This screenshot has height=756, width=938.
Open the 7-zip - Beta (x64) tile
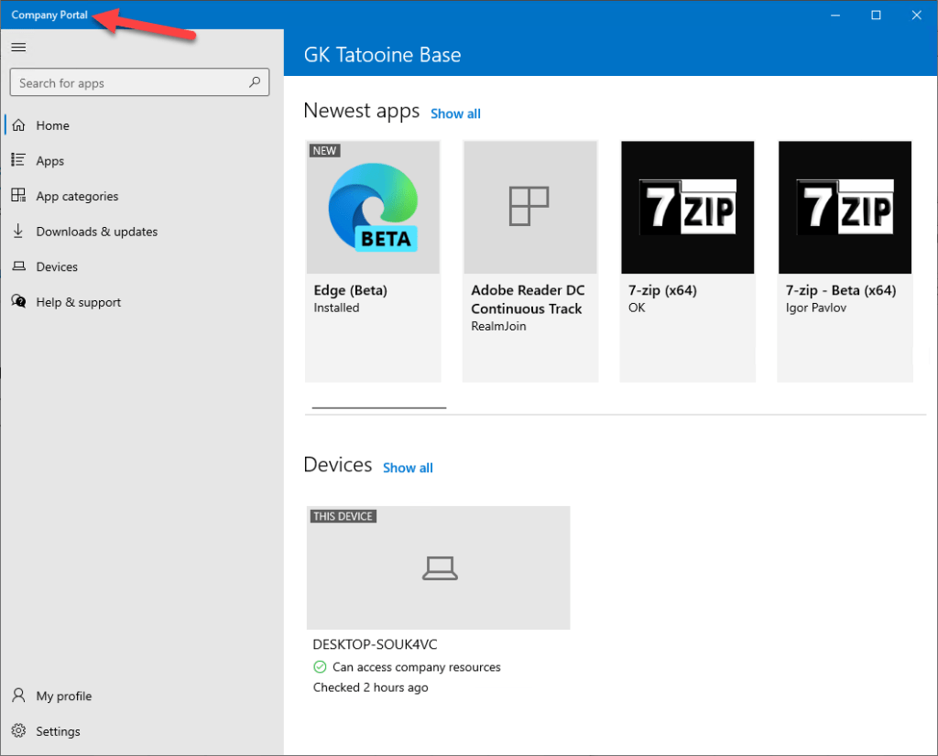[845, 261]
